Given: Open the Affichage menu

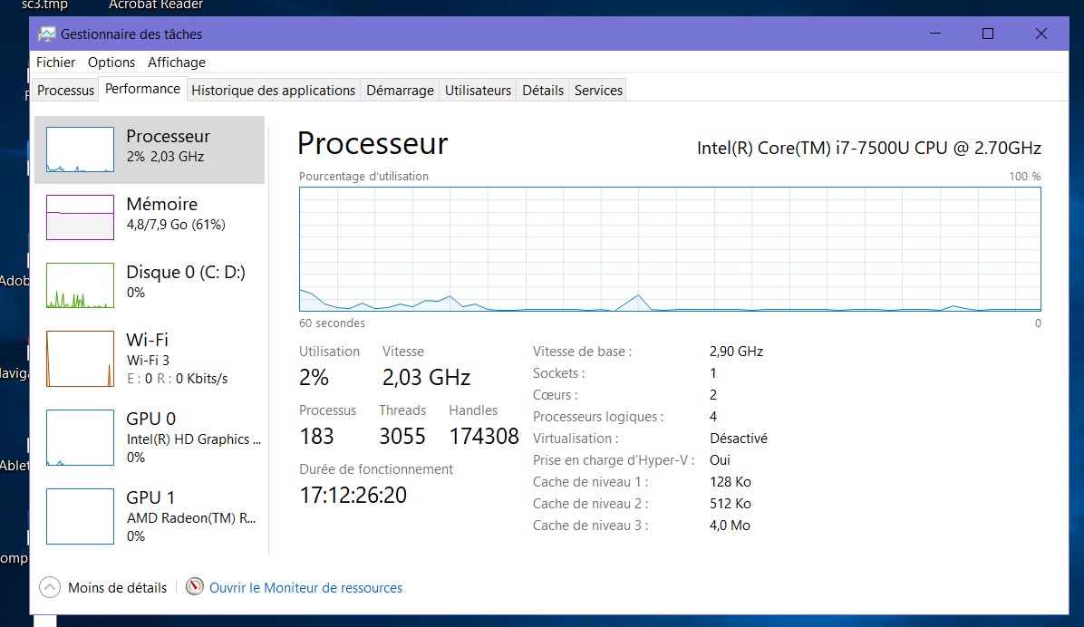Looking at the screenshot, I should [177, 63].
